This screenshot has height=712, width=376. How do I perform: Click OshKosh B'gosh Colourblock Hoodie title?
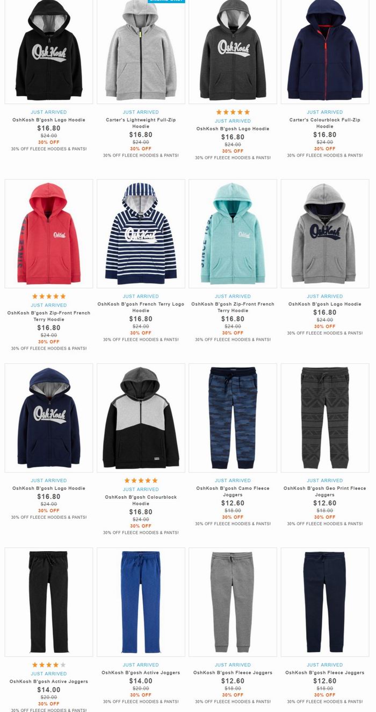(x=141, y=500)
